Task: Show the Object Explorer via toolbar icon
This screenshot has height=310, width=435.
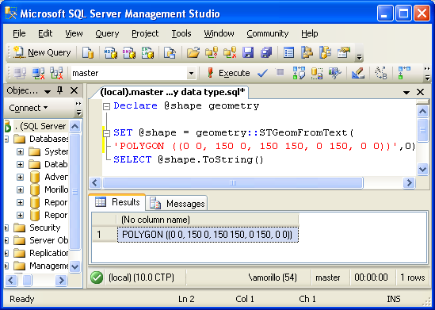Action: click(307, 52)
